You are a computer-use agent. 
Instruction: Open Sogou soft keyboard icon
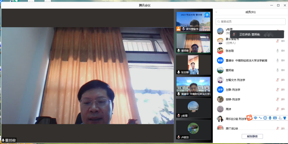point(275,118)
